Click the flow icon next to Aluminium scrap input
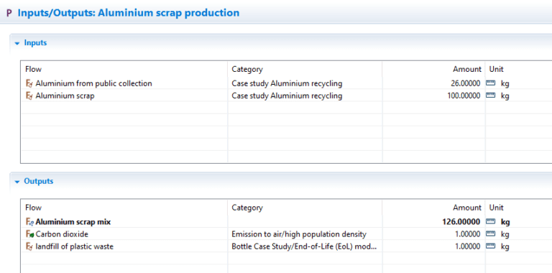The height and width of the screenshot is (273, 552). point(29,96)
